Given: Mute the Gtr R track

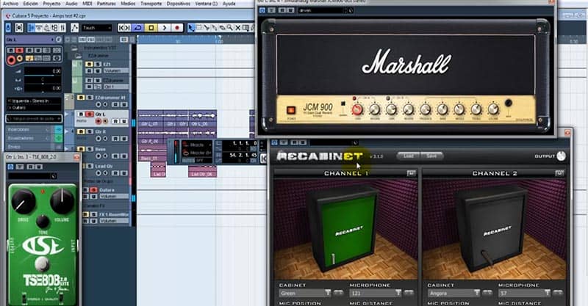Looking at the screenshot, I should click(81, 131).
